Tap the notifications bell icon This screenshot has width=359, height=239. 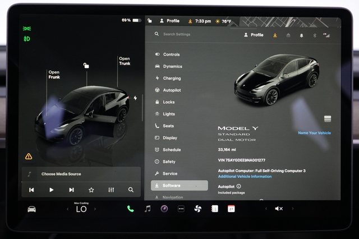click(302, 35)
